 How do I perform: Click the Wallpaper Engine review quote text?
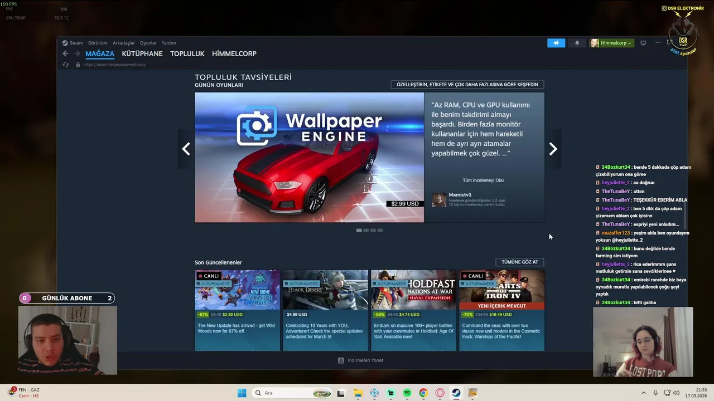(x=480, y=129)
